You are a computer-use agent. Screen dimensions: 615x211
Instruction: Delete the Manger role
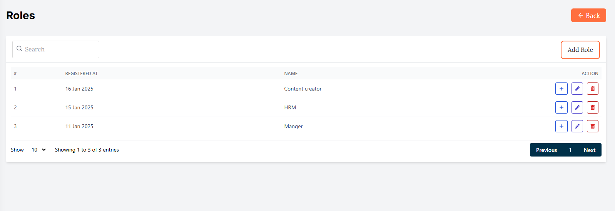pyautogui.click(x=592, y=126)
